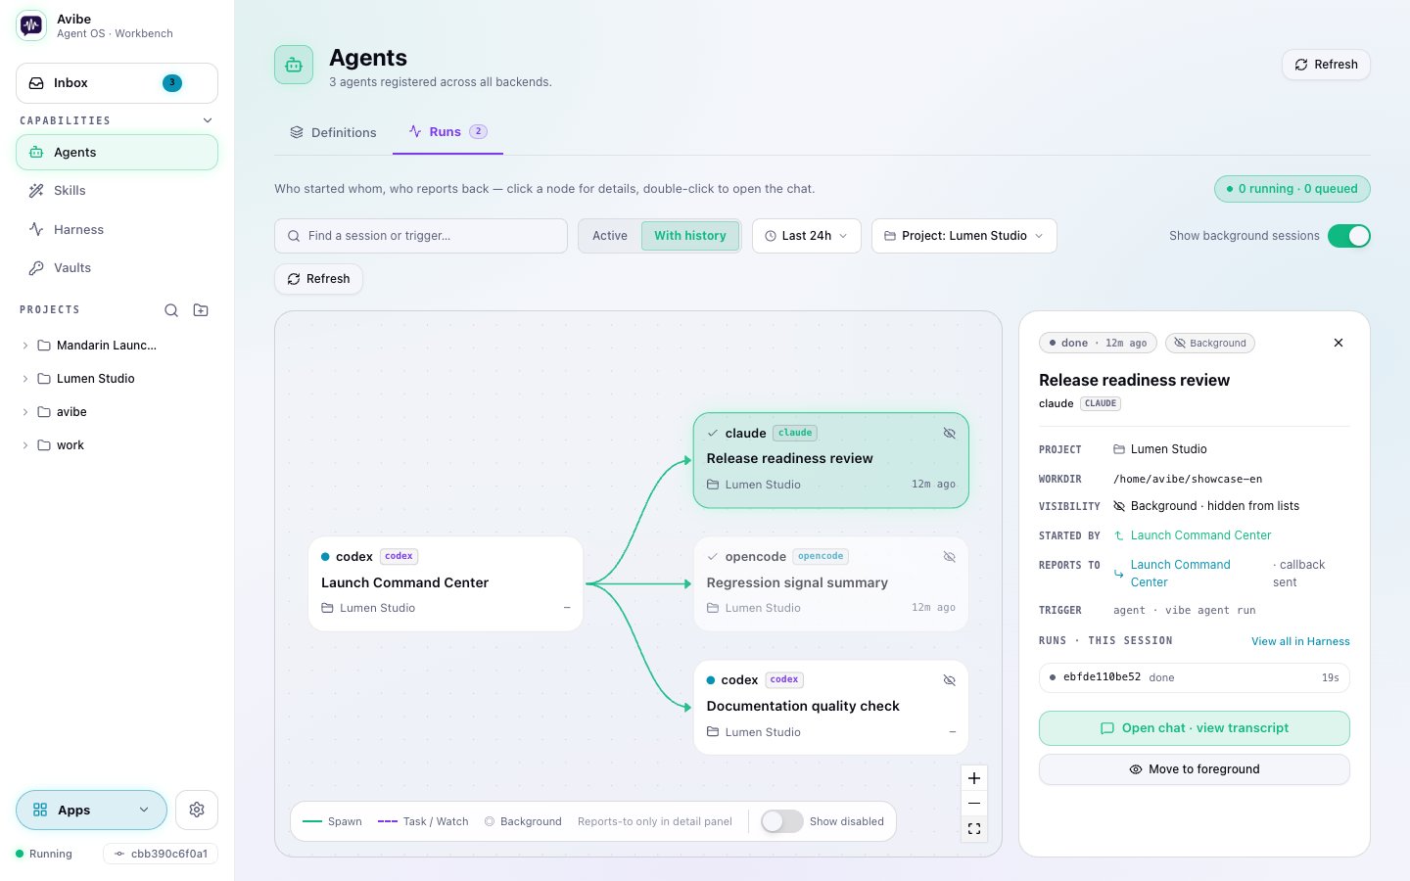
Task: Select the Regression signal summary node
Action: pyautogui.click(x=831, y=583)
